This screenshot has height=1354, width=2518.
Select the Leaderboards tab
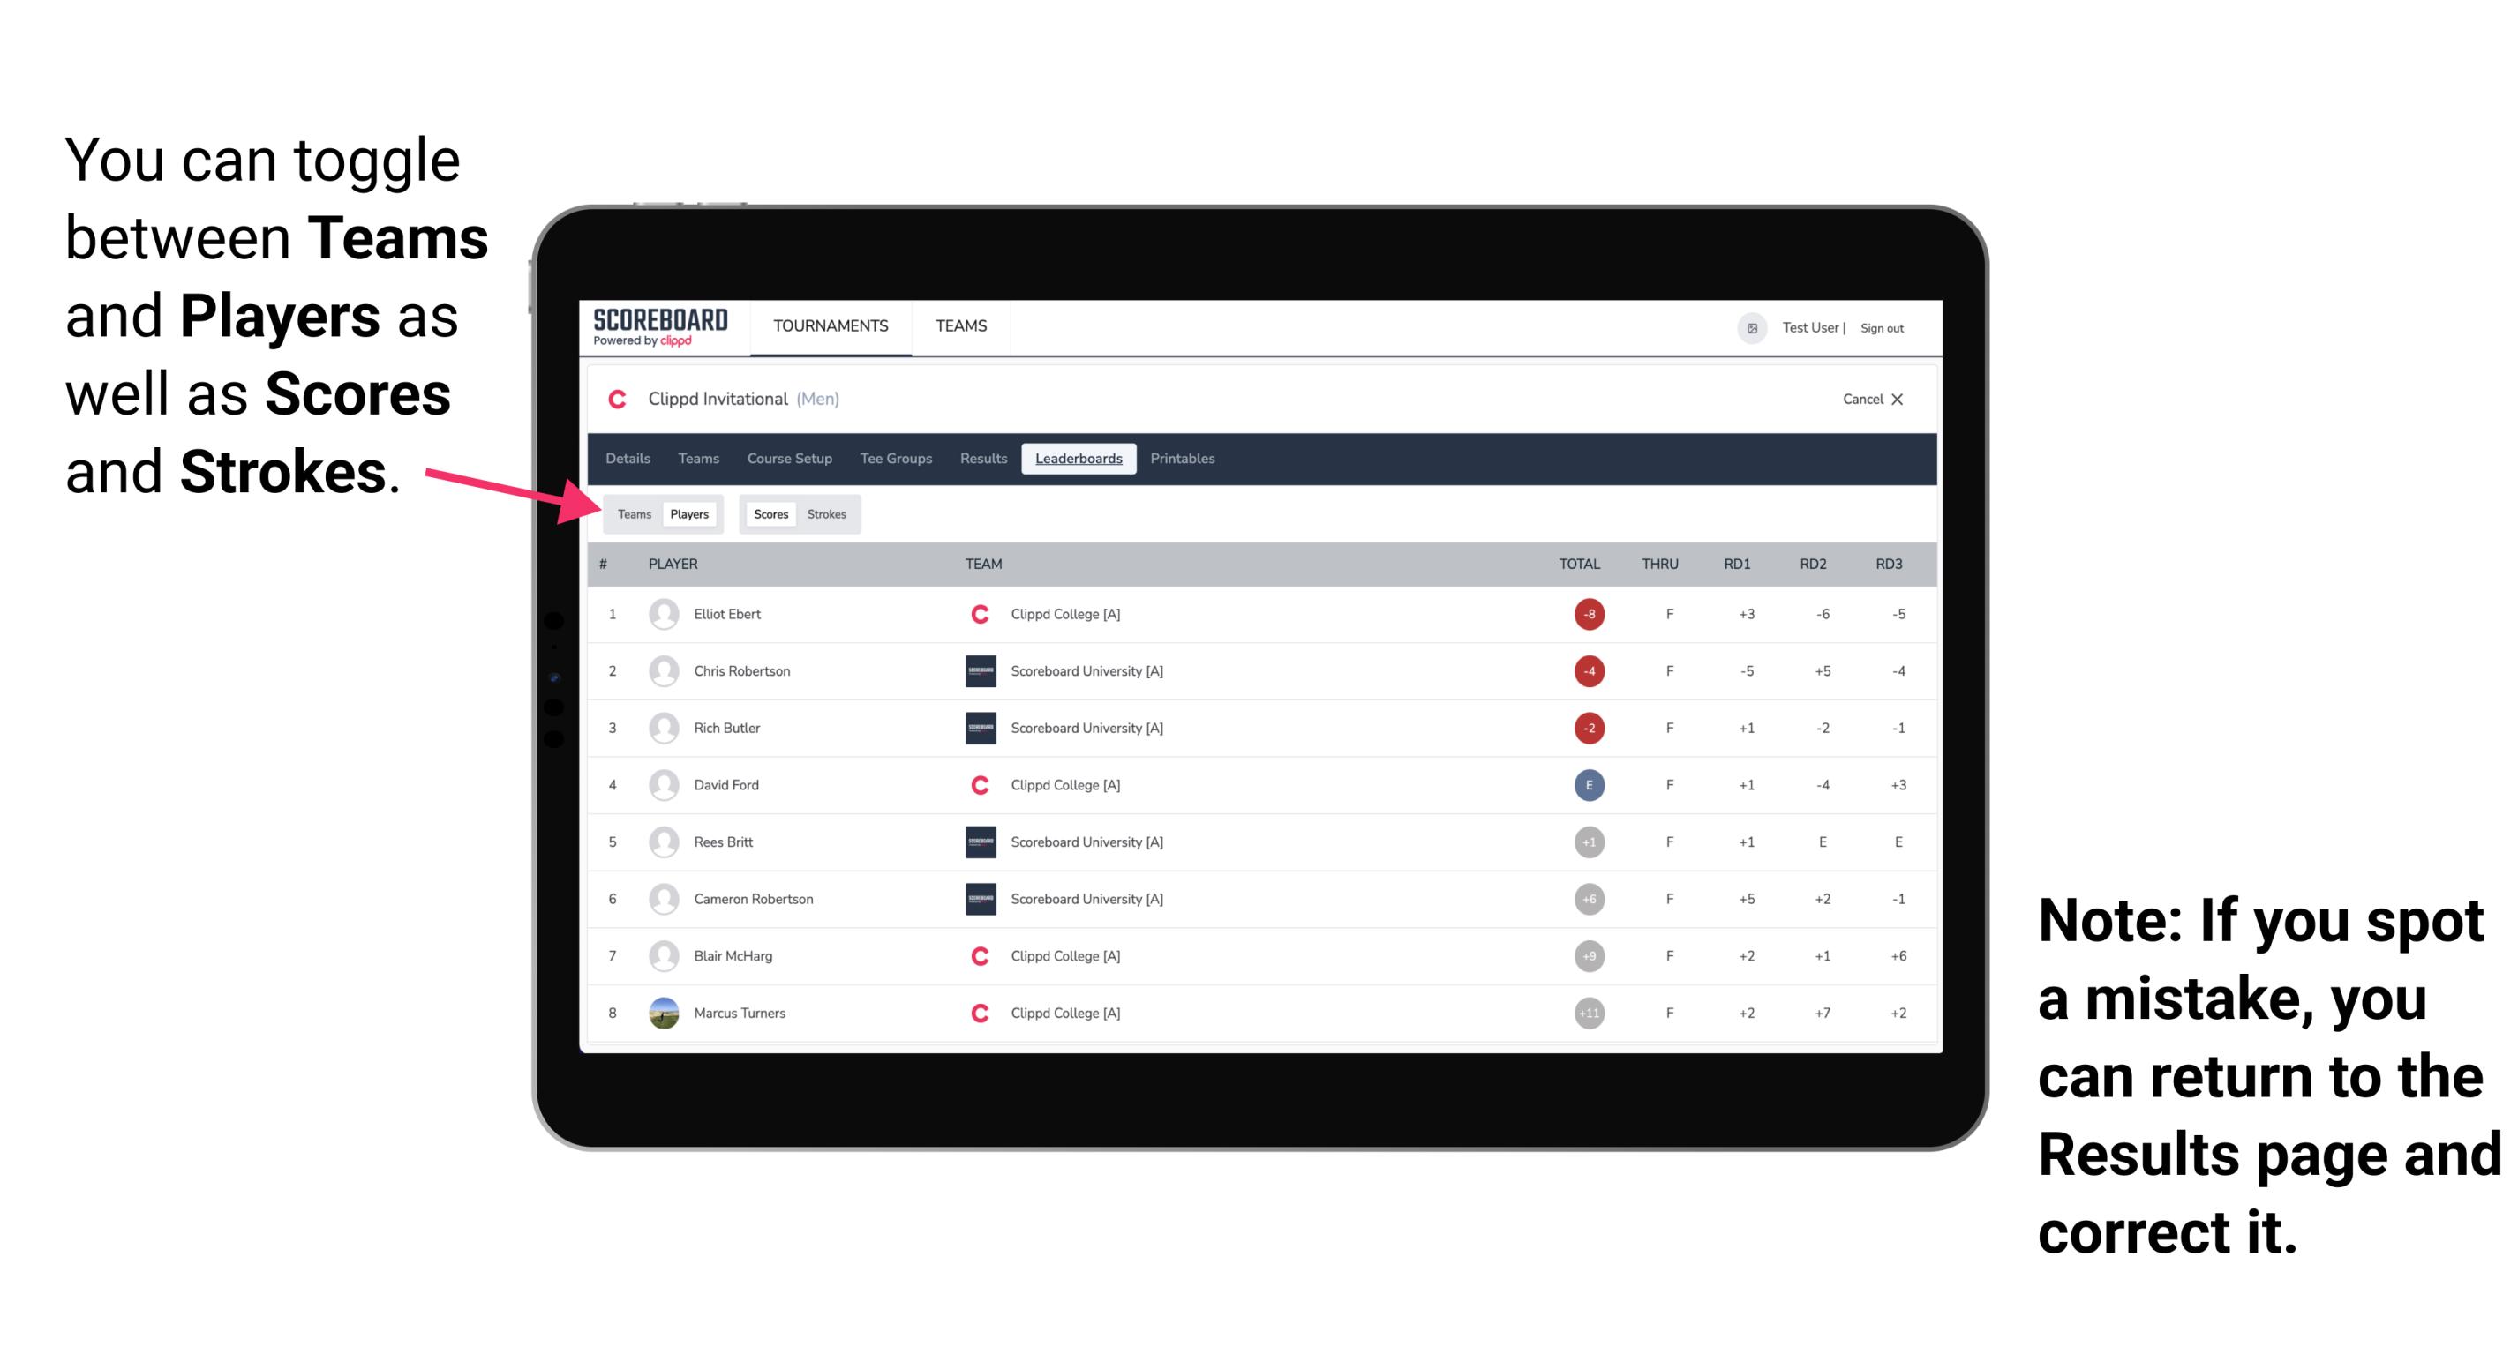click(x=1079, y=459)
